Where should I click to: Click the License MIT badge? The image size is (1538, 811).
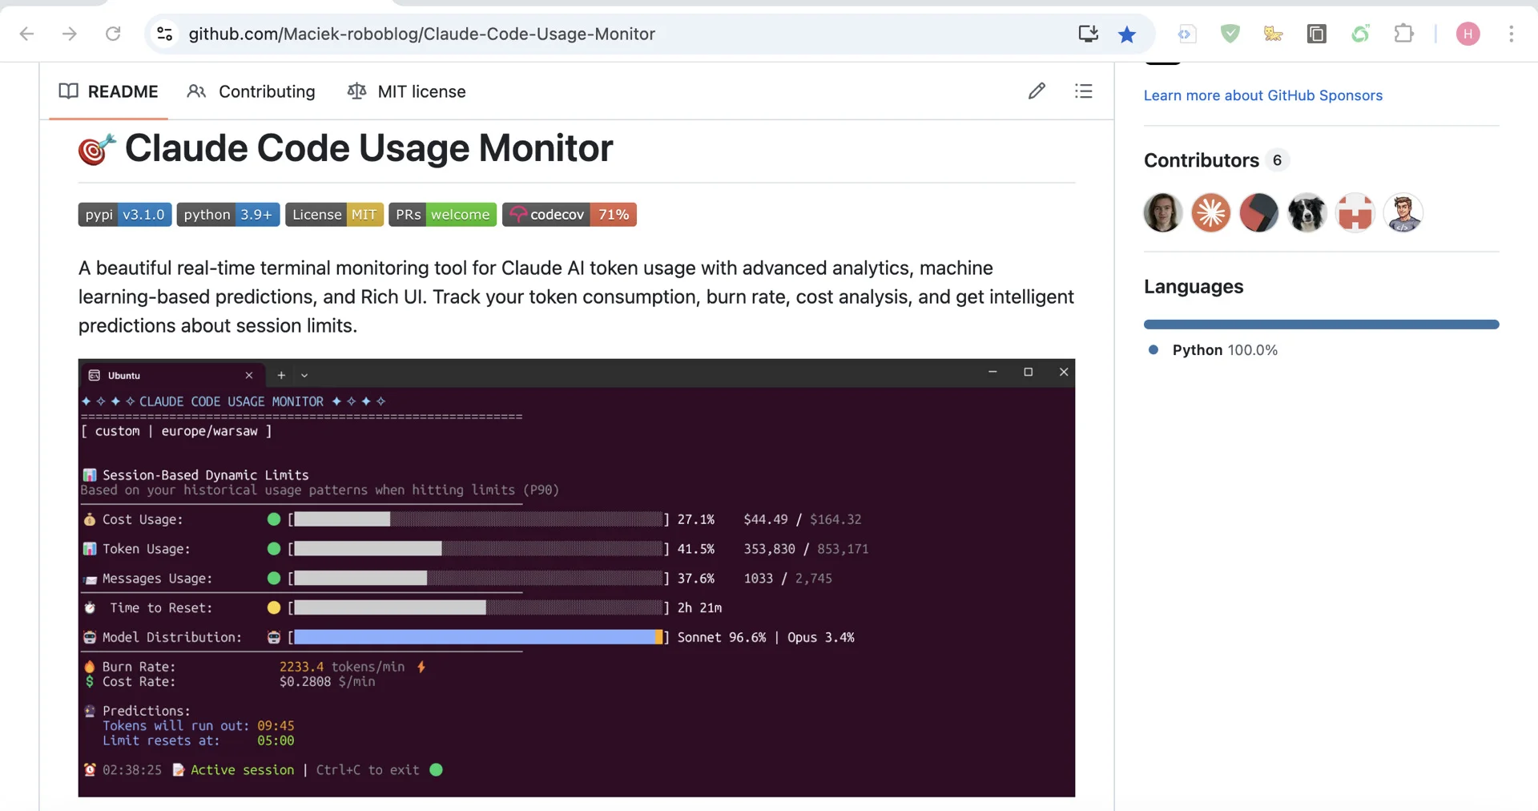(334, 215)
